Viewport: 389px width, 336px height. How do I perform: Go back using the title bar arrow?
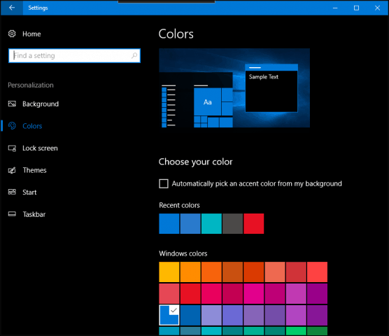coord(12,8)
